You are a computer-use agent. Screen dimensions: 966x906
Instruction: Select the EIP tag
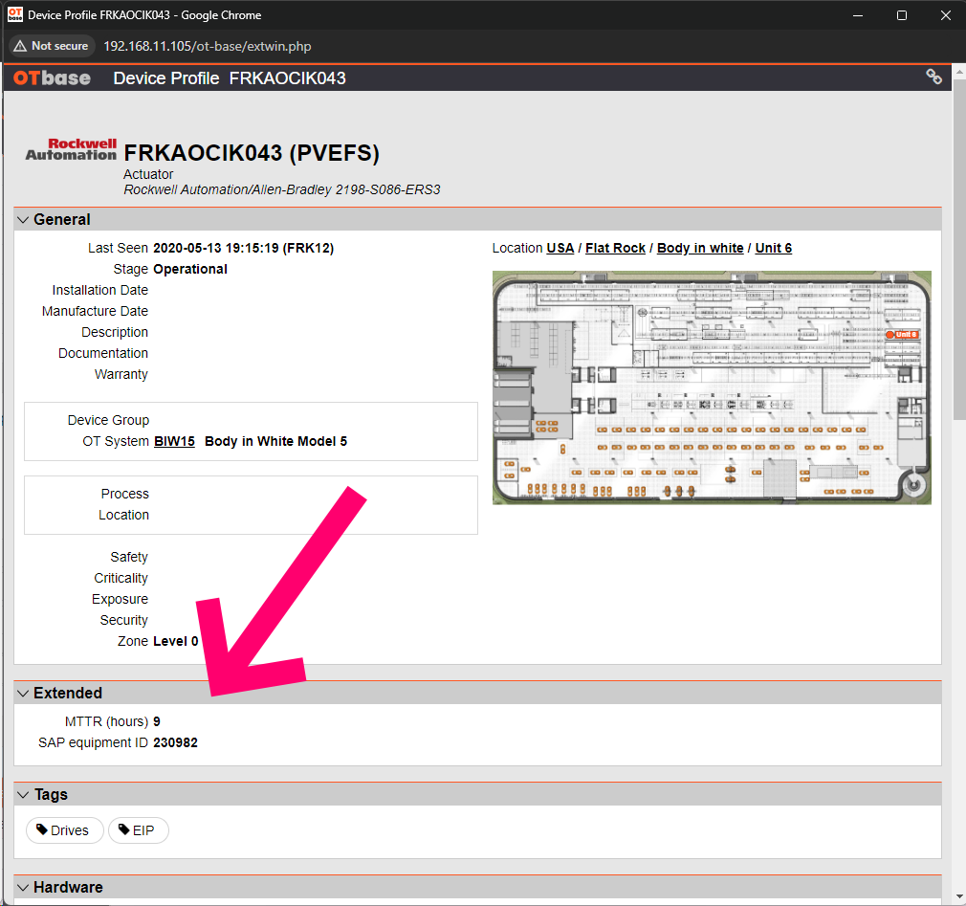pos(138,830)
